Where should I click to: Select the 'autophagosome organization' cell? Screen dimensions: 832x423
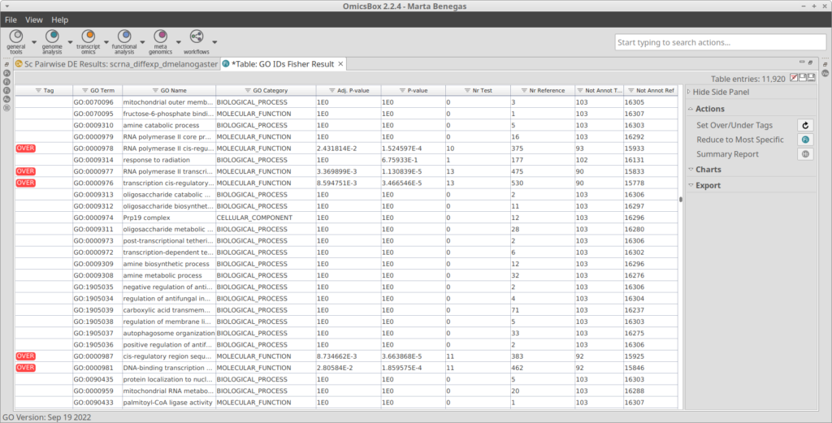169,333
